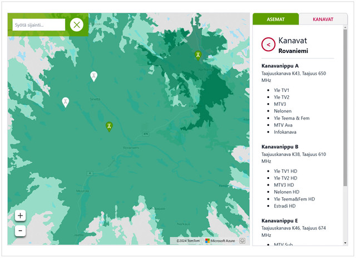This screenshot has height=258, width=356.
Task: Click the scrollbar up arrow
Action: click(x=345, y=27)
